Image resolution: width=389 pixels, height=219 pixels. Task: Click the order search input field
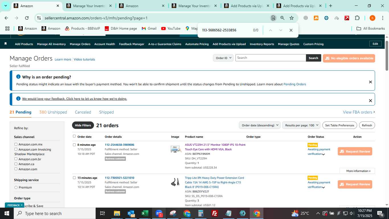[271, 58]
